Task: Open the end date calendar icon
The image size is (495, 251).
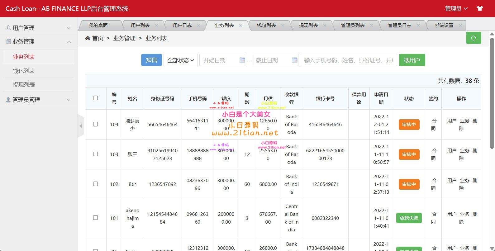Action: point(294,60)
